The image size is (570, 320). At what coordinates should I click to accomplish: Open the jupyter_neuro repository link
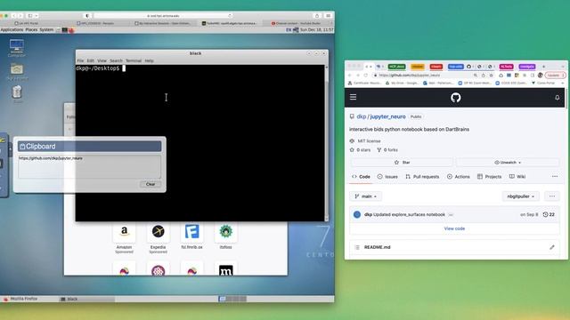[x=388, y=116]
